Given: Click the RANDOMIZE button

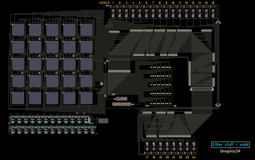Looking at the screenshot, I should click(x=122, y=104).
